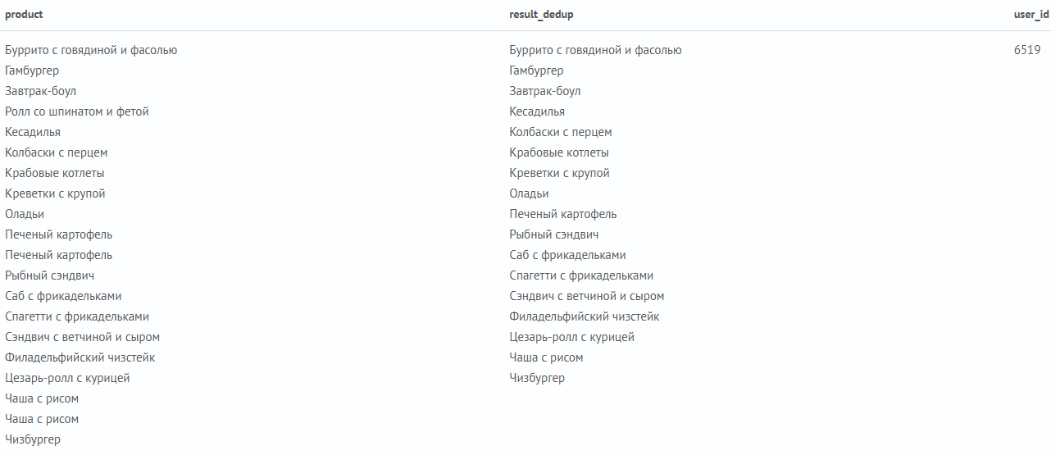This screenshot has width=1051, height=455.
Task: Select Чизбургер in result_dedup column
Action: pyautogui.click(x=537, y=378)
